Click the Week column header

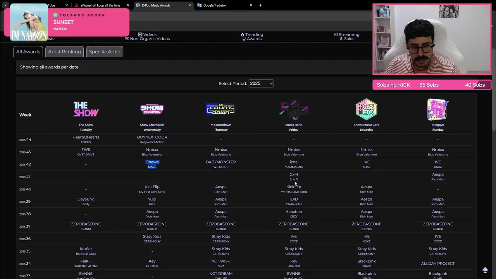(25, 115)
